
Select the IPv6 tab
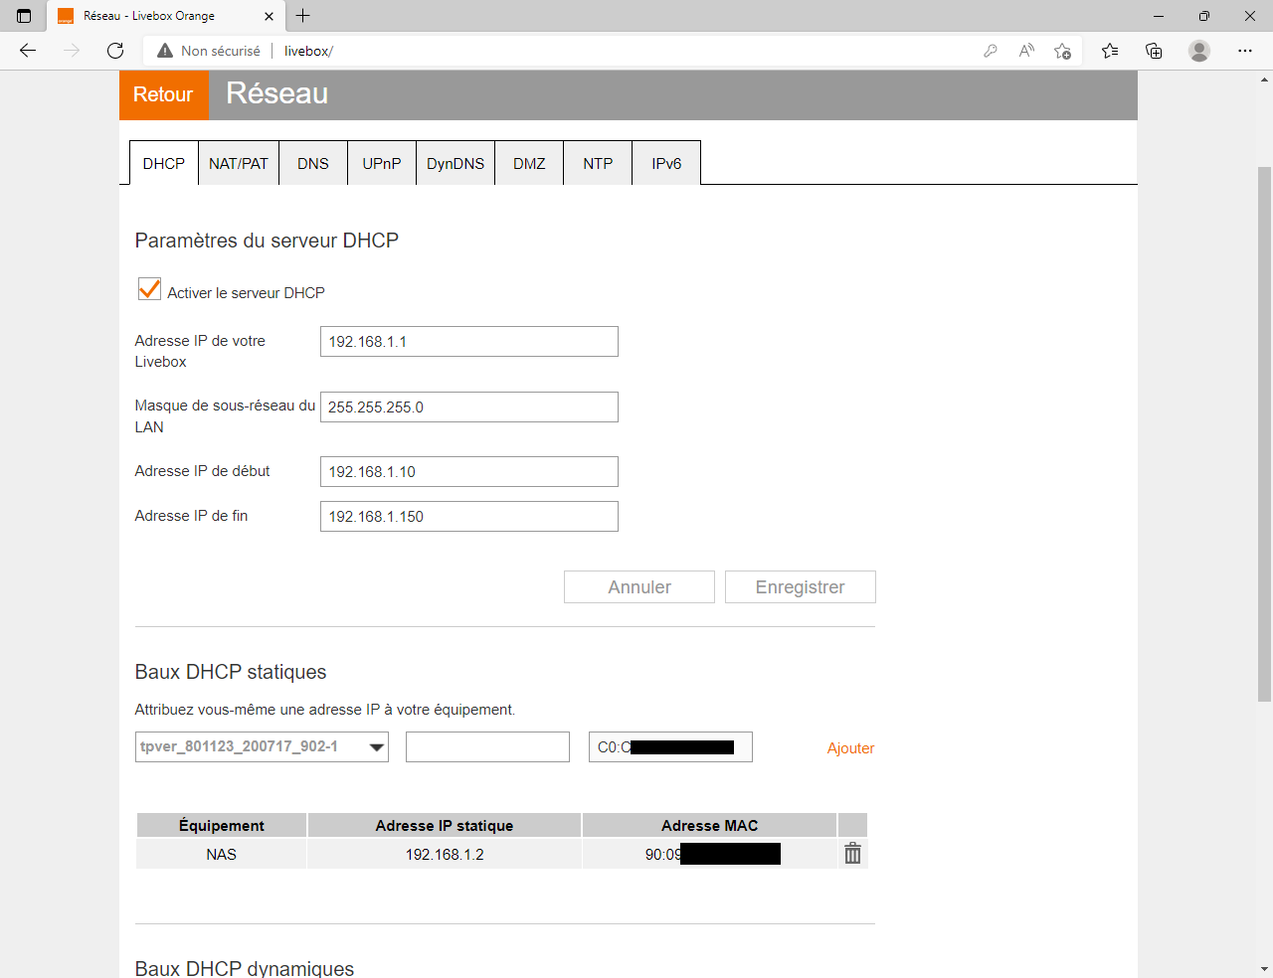point(666,163)
